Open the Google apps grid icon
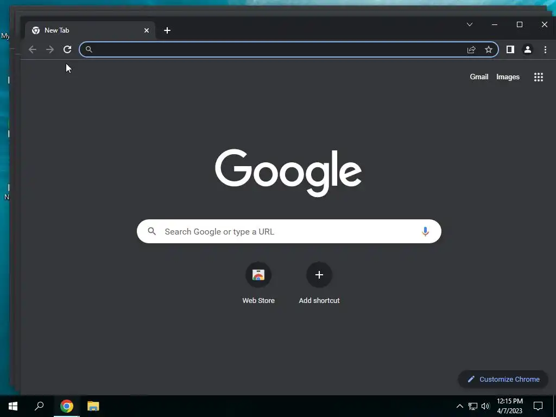Image resolution: width=556 pixels, height=417 pixels. click(x=539, y=77)
